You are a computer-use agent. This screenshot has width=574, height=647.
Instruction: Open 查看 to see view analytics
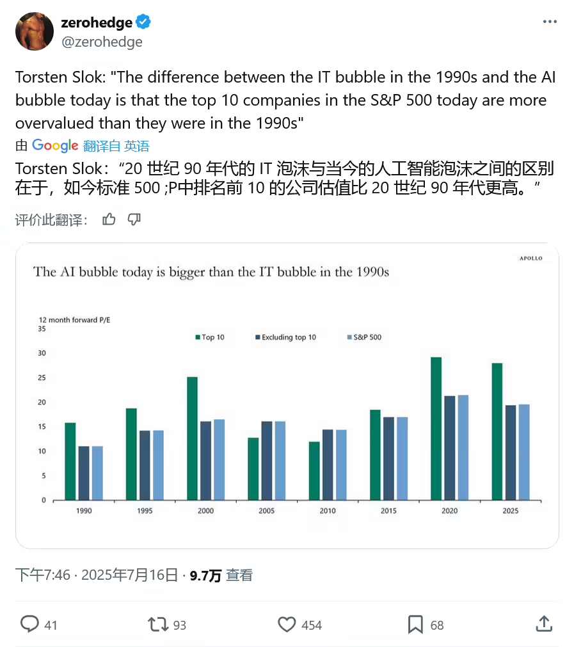tap(239, 575)
